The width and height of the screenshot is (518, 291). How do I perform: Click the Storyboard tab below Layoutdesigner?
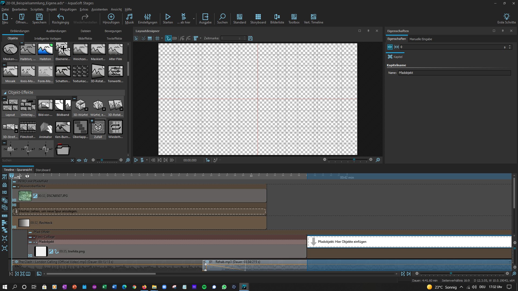point(43,170)
